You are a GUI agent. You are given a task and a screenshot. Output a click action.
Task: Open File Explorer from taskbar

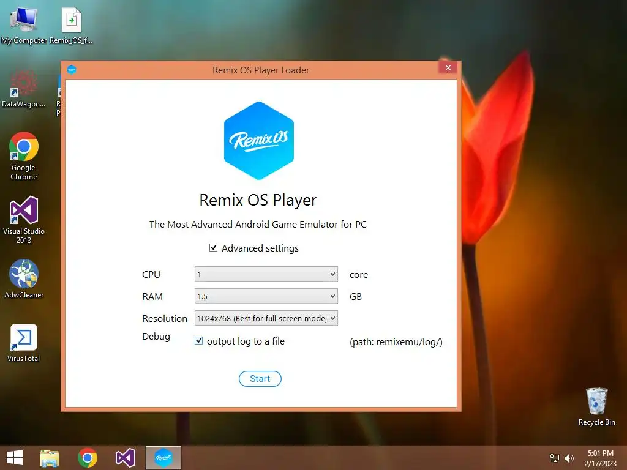point(50,458)
